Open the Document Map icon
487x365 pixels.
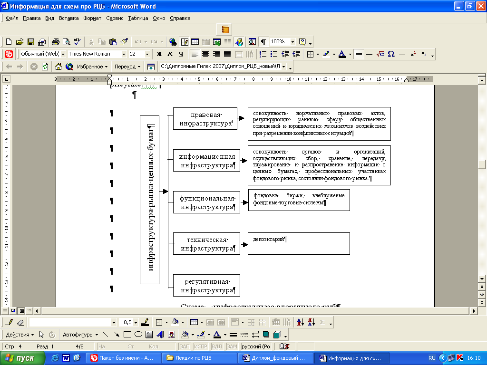click(252, 42)
